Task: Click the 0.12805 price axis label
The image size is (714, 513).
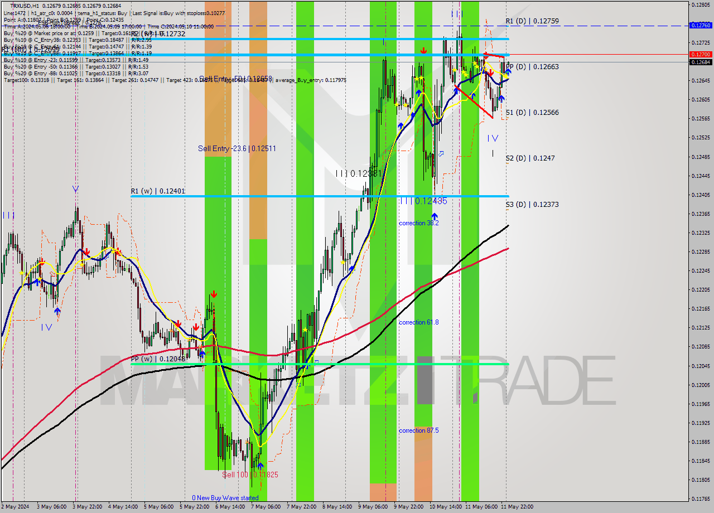Action: tap(701, 4)
